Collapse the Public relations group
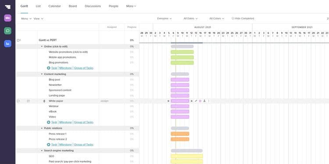The height and width of the screenshot is (164, 329). point(42,128)
